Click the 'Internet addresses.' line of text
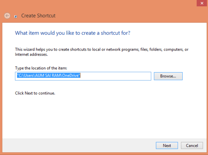The height and width of the screenshot is (155, 208). [31, 54]
